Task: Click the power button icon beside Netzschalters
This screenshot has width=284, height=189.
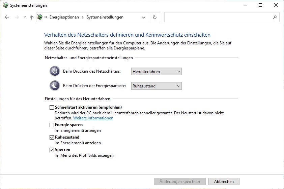Action: pyautogui.click(x=55, y=71)
